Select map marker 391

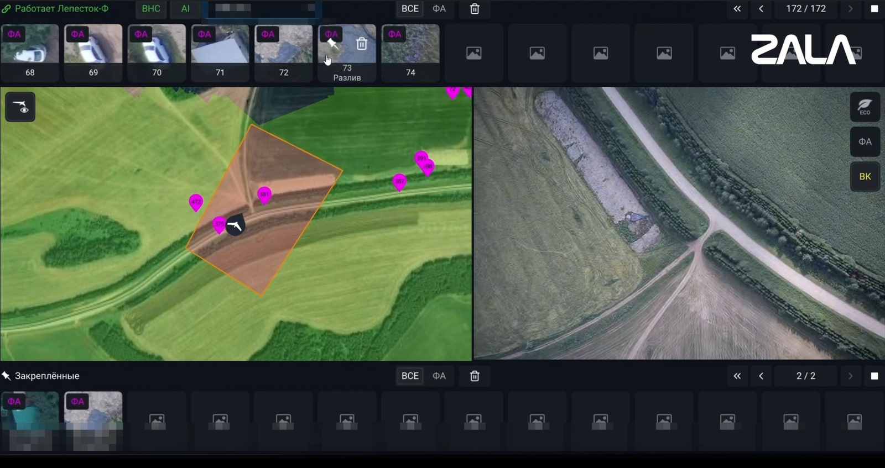tap(421, 158)
